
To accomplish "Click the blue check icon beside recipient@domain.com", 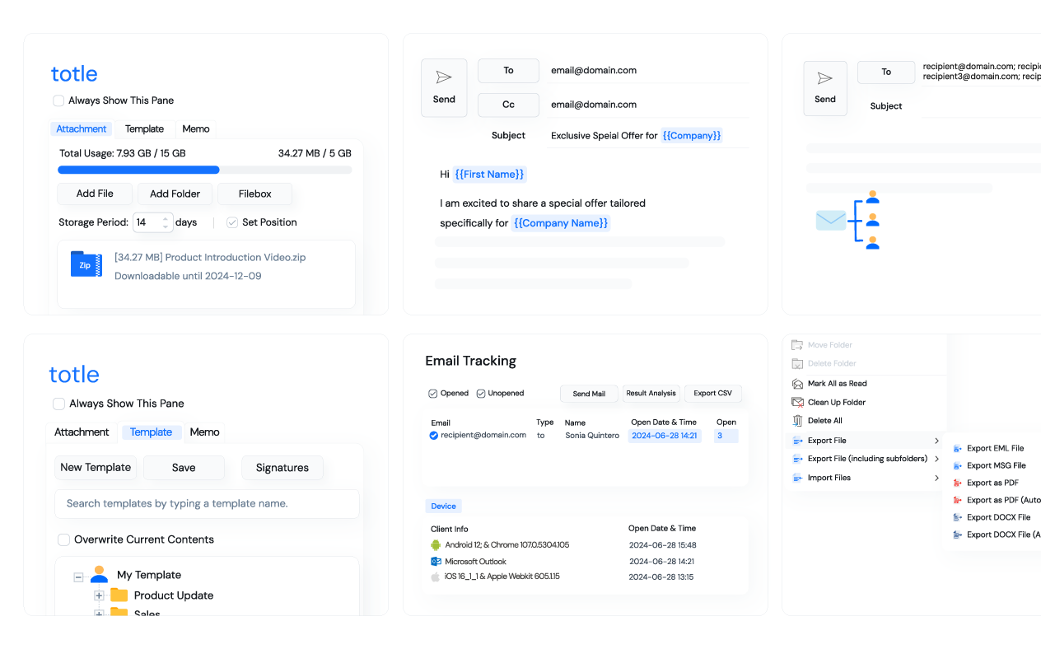I will 434,435.
